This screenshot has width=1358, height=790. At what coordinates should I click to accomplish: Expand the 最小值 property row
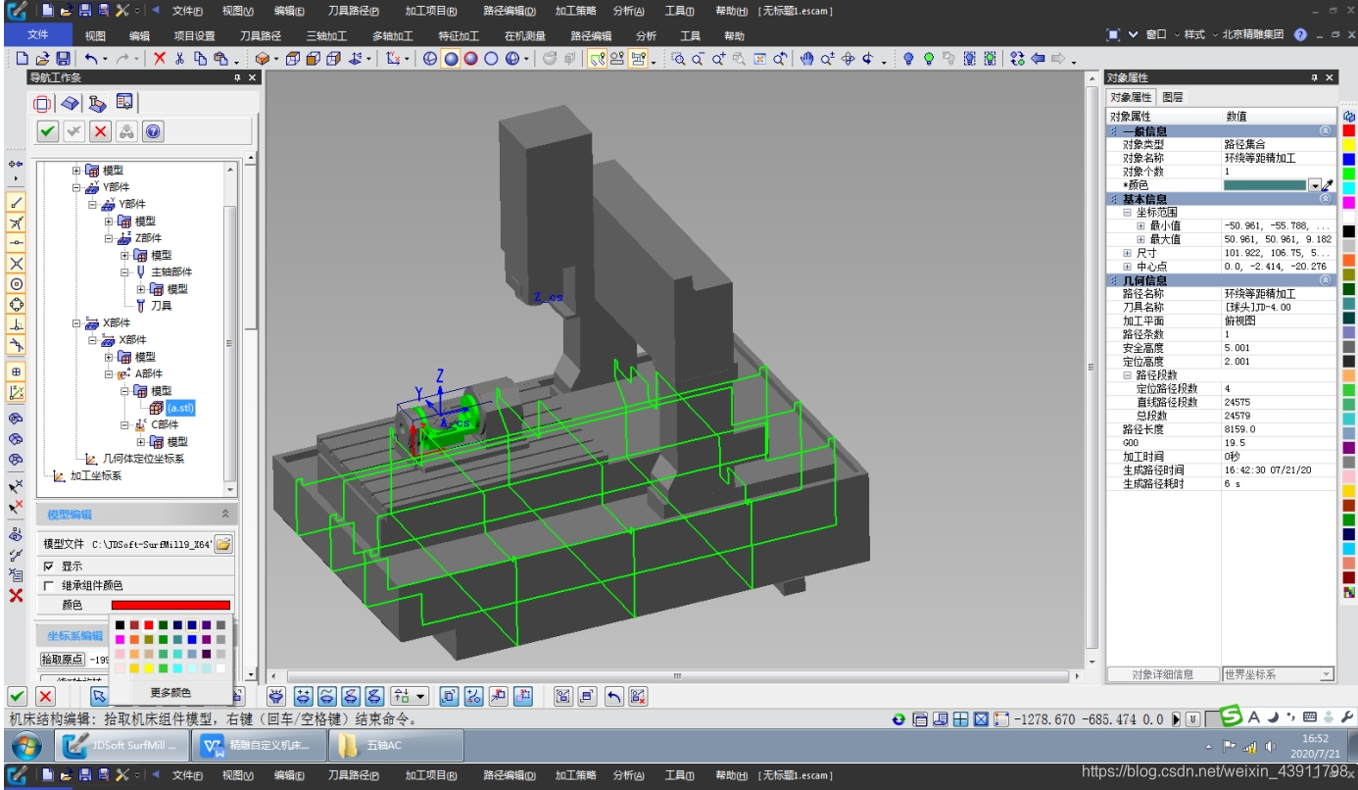[x=1140, y=225]
